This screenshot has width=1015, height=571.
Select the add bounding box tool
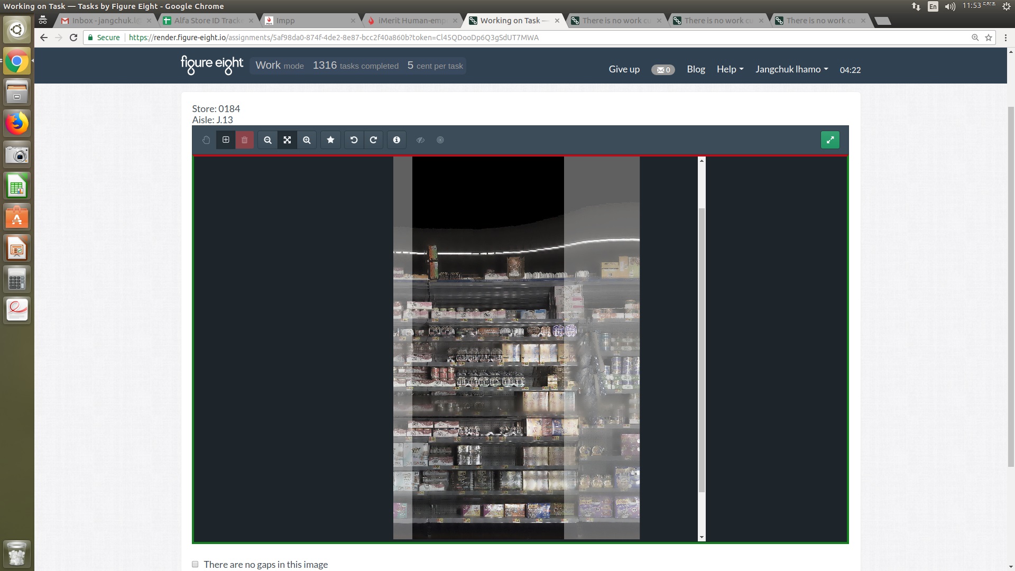[x=226, y=140]
